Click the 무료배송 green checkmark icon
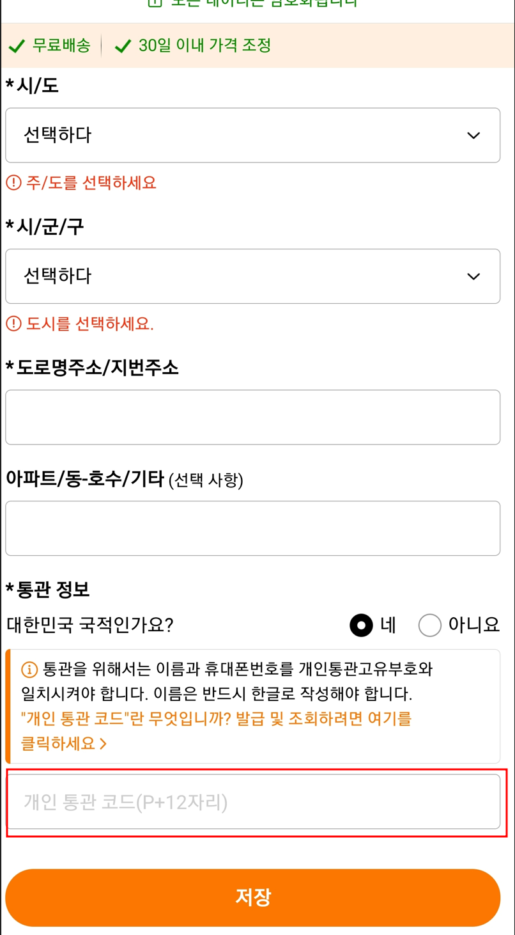Viewport: 515px width, 935px height. [17, 46]
